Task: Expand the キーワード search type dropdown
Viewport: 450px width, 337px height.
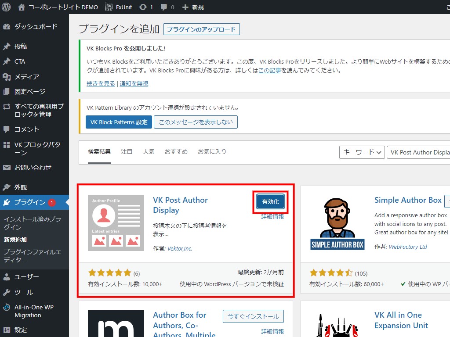Action: point(362,152)
